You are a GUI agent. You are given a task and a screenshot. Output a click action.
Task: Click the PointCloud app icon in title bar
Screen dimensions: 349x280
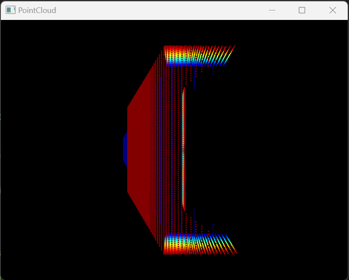coord(10,10)
